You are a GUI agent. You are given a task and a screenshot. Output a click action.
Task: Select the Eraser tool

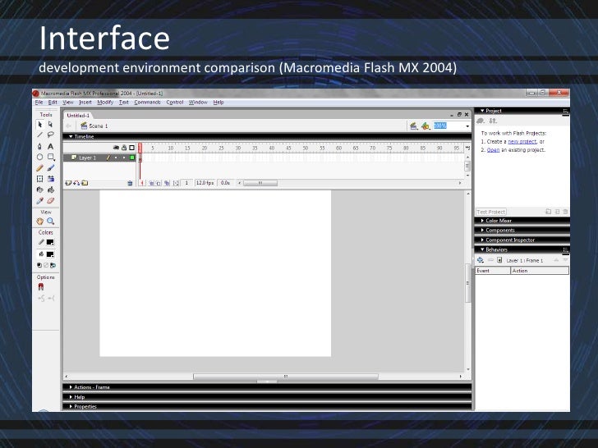click(51, 201)
